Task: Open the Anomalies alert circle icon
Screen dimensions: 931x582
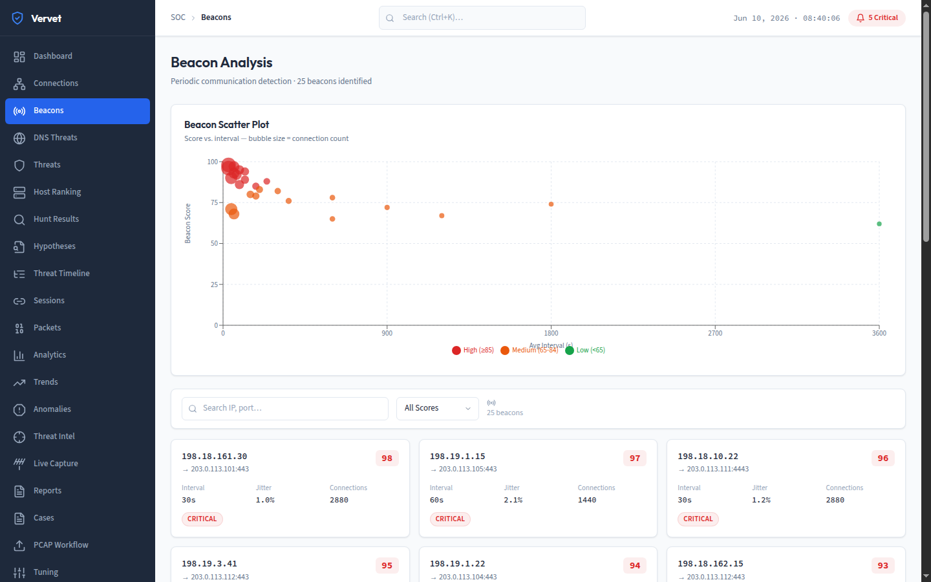Action: (19, 409)
